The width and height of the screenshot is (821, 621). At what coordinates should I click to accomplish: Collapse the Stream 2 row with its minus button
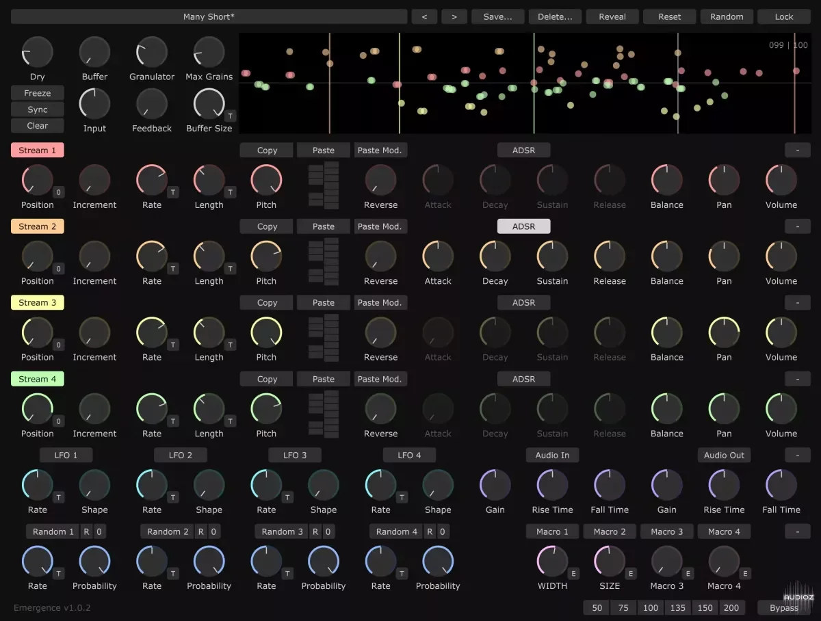pyautogui.click(x=798, y=226)
